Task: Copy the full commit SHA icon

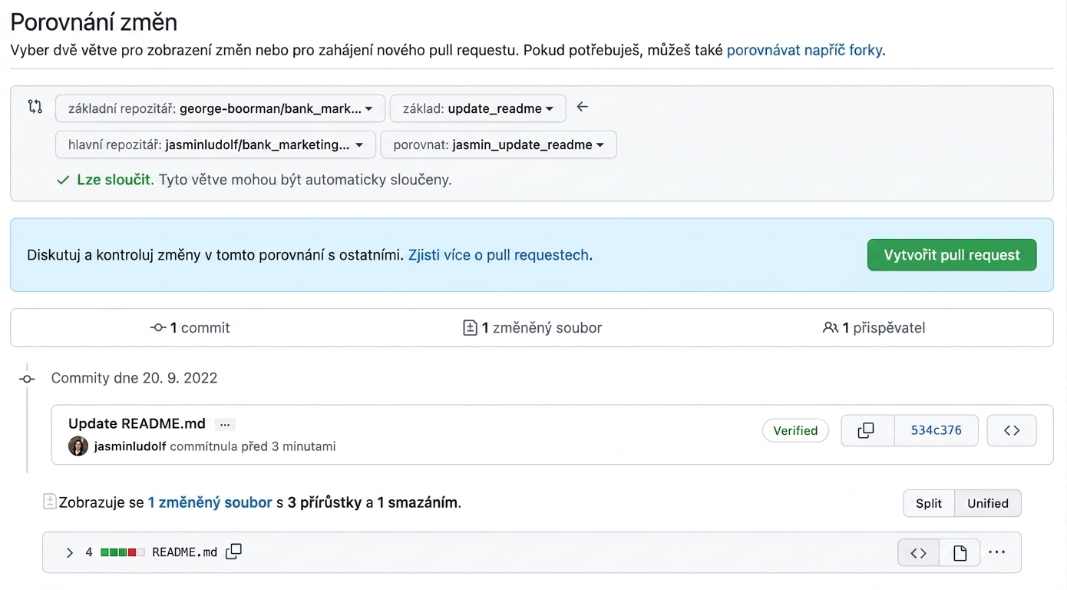Action: click(867, 430)
